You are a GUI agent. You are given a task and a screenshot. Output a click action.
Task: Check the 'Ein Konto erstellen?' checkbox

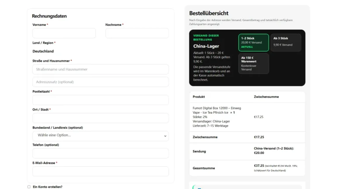click(x=29, y=187)
